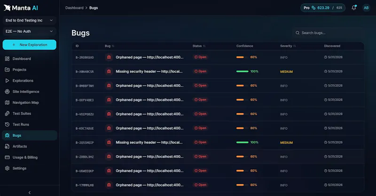Click bug icon in row B-Y7MMMLM8

point(109,185)
